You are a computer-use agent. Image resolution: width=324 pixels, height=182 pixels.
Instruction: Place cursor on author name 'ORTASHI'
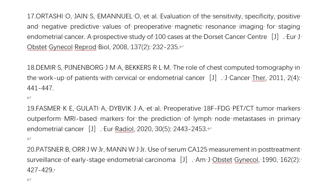point(49,16)
